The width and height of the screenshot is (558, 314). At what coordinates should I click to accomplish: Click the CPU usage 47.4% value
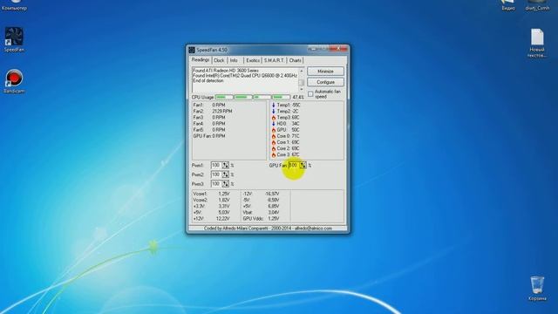click(x=298, y=97)
